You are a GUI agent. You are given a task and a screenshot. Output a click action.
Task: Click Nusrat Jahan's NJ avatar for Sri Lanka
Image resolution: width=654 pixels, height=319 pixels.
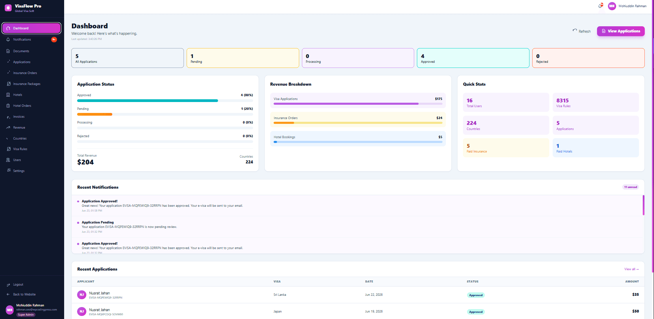click(82, 295)
